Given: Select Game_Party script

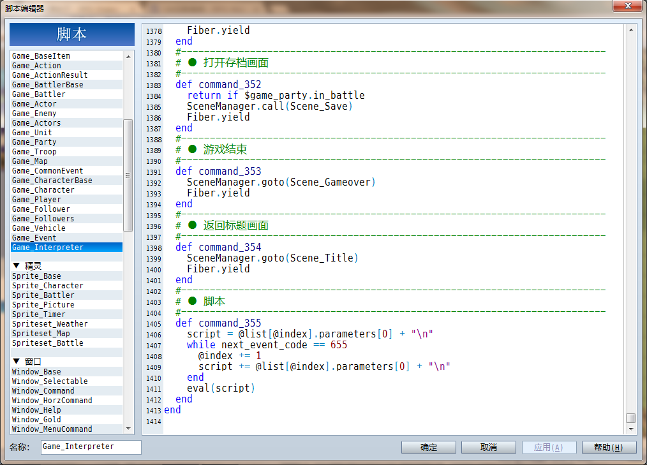Looking at the screenshot, I should (66, 142).
